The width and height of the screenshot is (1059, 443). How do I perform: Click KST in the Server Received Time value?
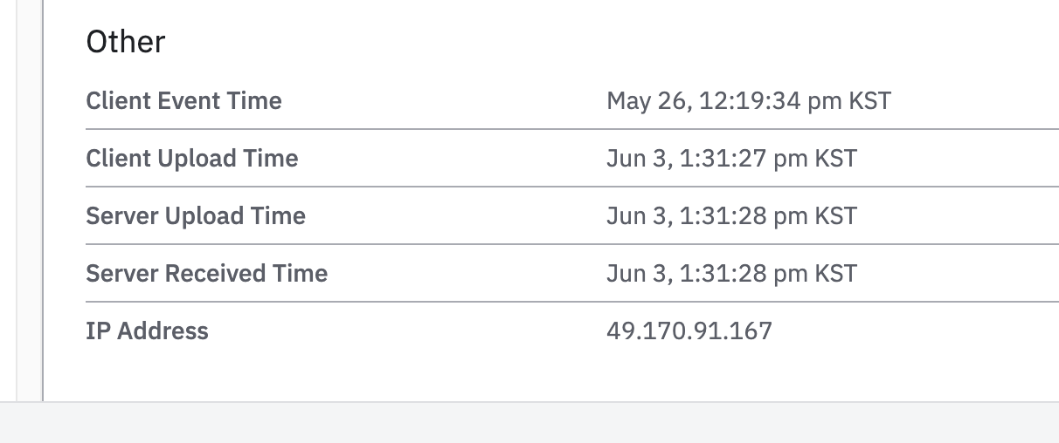pyautogui.click(x=835, y=274)
